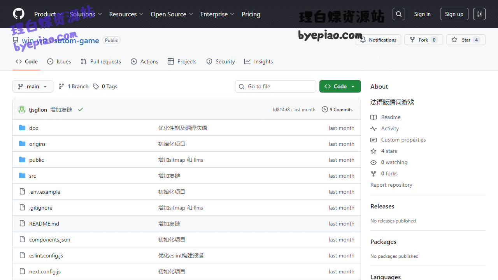The width and height of the screenshot is (498, 280).
Task: Click the book icon beside Readme
Action: [x=373, y=117]
